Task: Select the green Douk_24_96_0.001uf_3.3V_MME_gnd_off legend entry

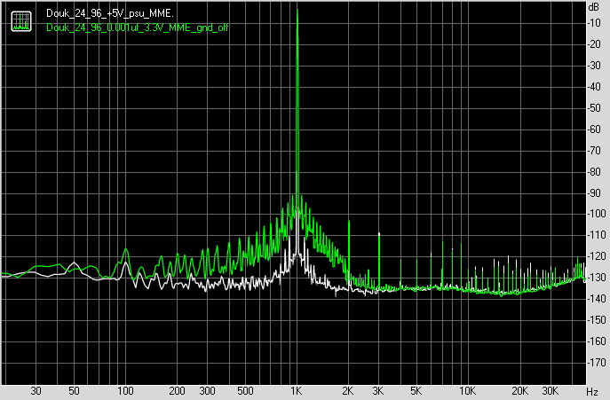Action: [x=138, y=27]
